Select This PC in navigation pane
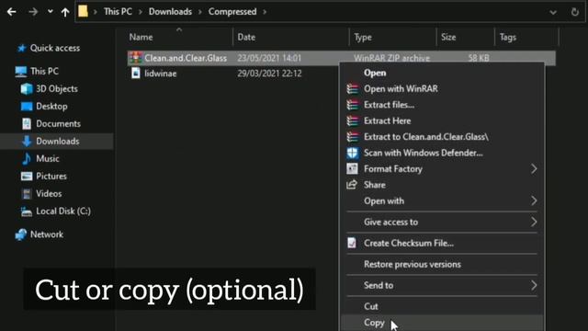 [44, 72]
